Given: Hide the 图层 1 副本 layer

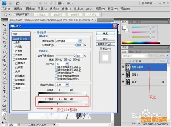Looking at the screenshot, I should pyautogui.click(x=123, y=67).
